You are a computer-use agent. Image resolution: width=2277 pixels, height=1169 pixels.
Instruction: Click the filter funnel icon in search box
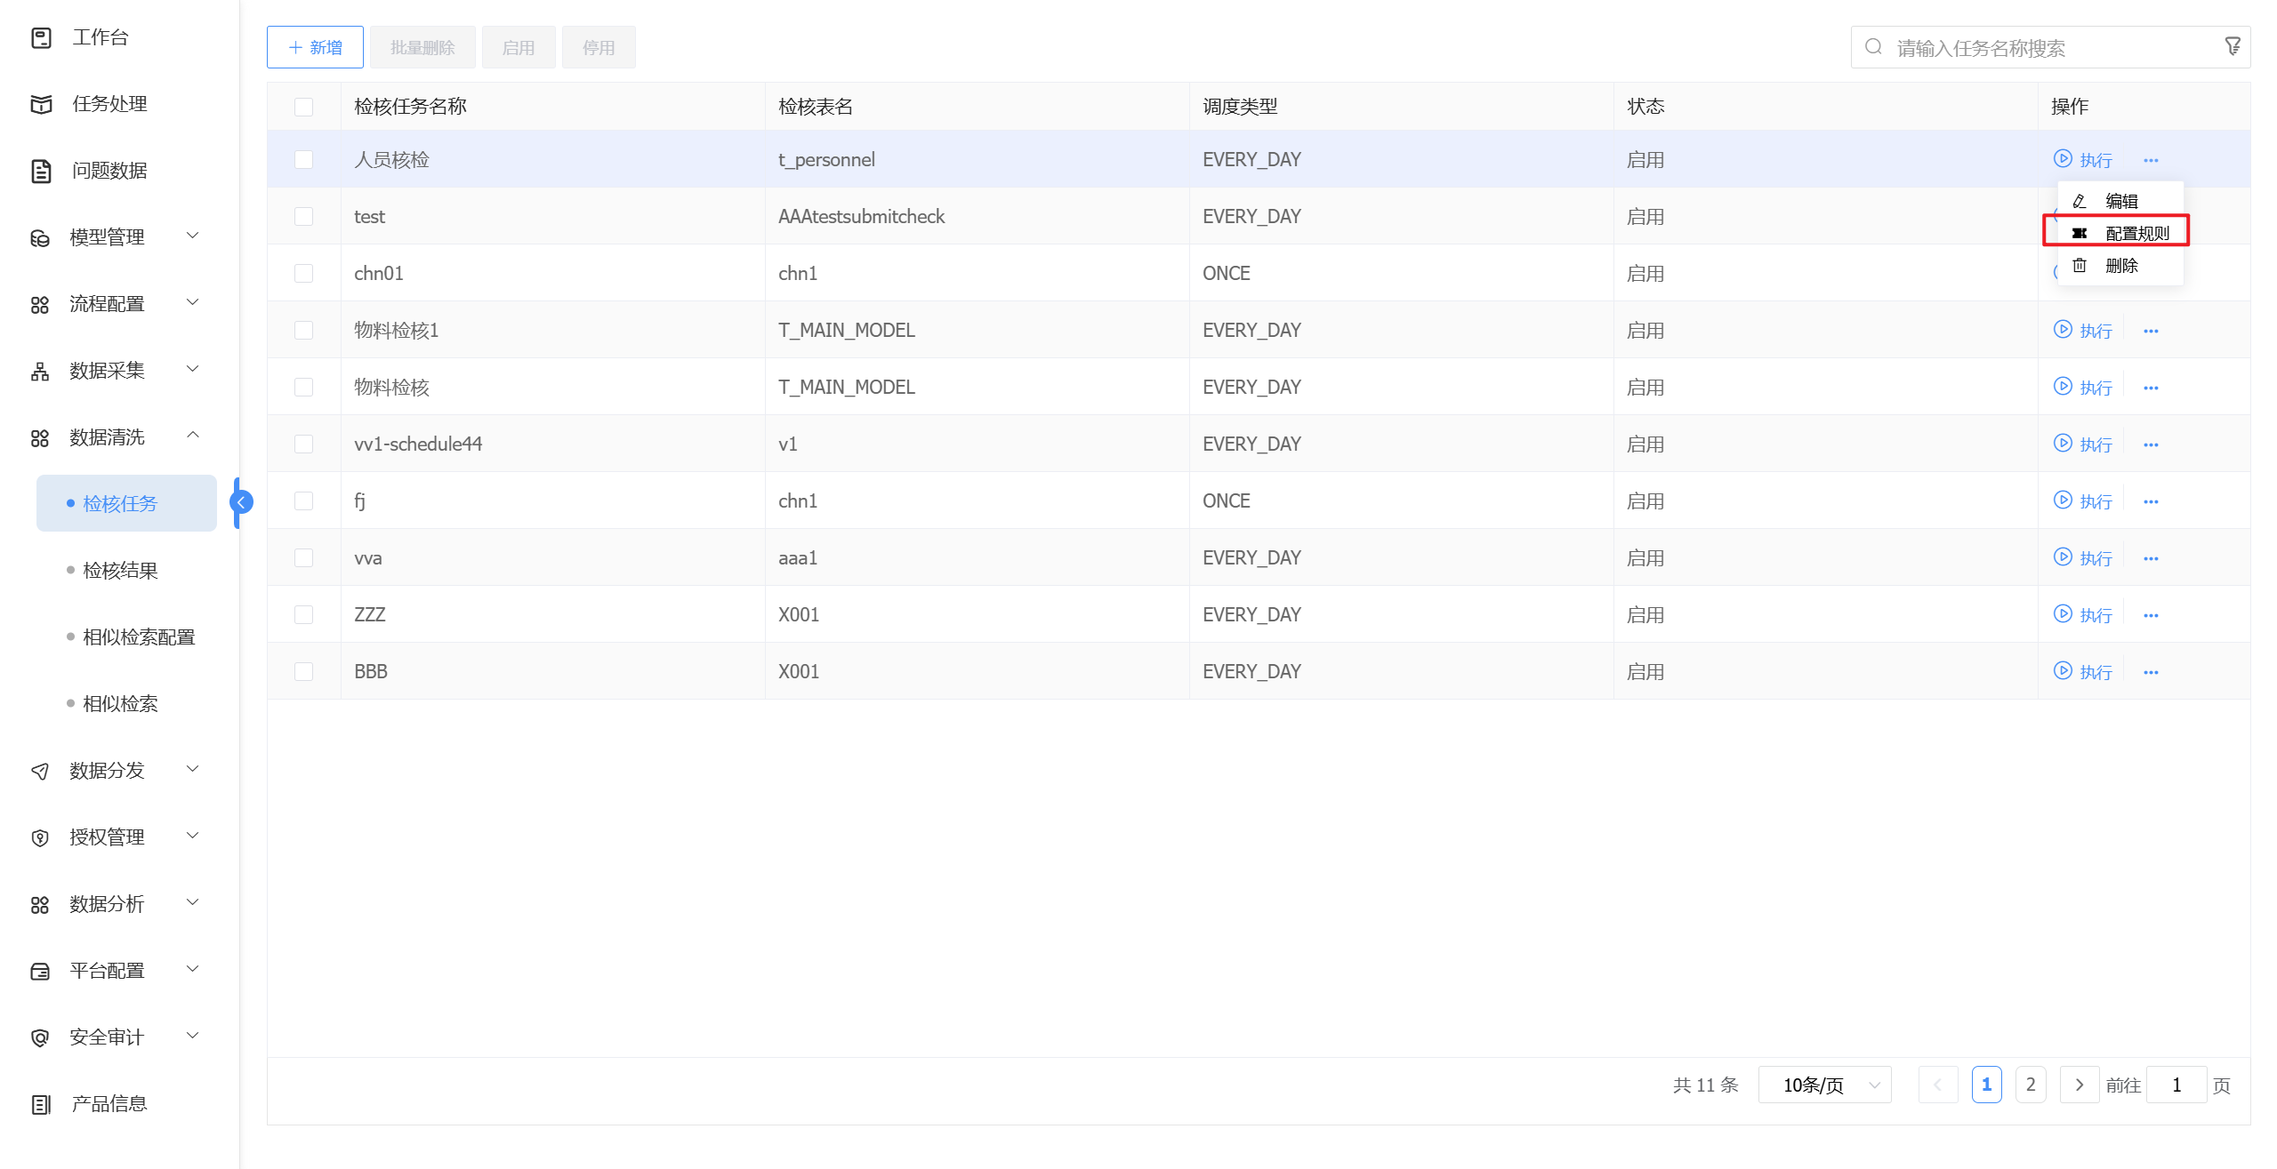(x=2232, y=46)
